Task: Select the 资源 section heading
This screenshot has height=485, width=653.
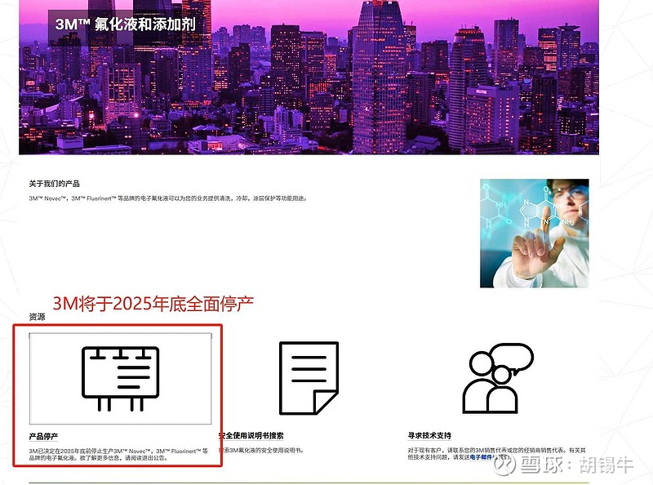Action: (37, 317)
